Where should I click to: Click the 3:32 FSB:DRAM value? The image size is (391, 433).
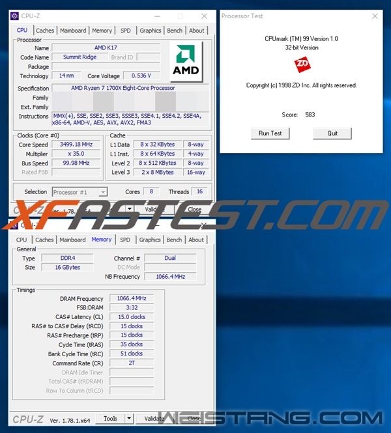coord(132,307)
